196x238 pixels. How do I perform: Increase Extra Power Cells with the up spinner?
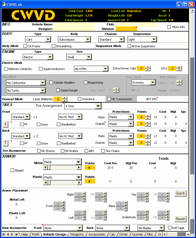point(148,67)
